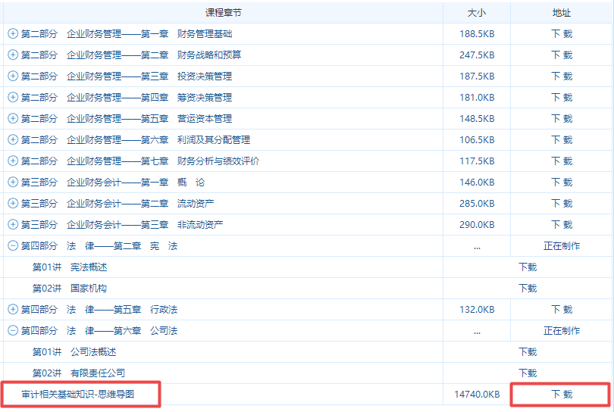
Task: Select 第三部分 第二章 流动资产 title
Action: pyautogui.click(x=117, y=204)
